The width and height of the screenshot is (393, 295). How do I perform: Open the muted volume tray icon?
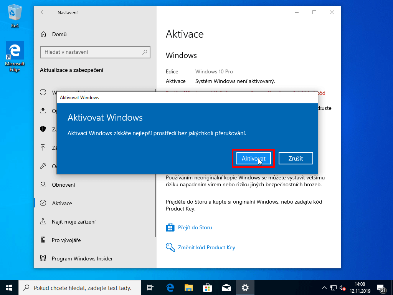pos(342,287)
